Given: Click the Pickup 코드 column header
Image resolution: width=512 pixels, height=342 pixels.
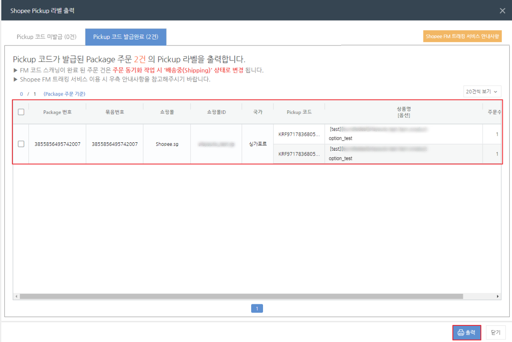Looking at the screenshot, I should pyautogui.click(x=299, y=112).
